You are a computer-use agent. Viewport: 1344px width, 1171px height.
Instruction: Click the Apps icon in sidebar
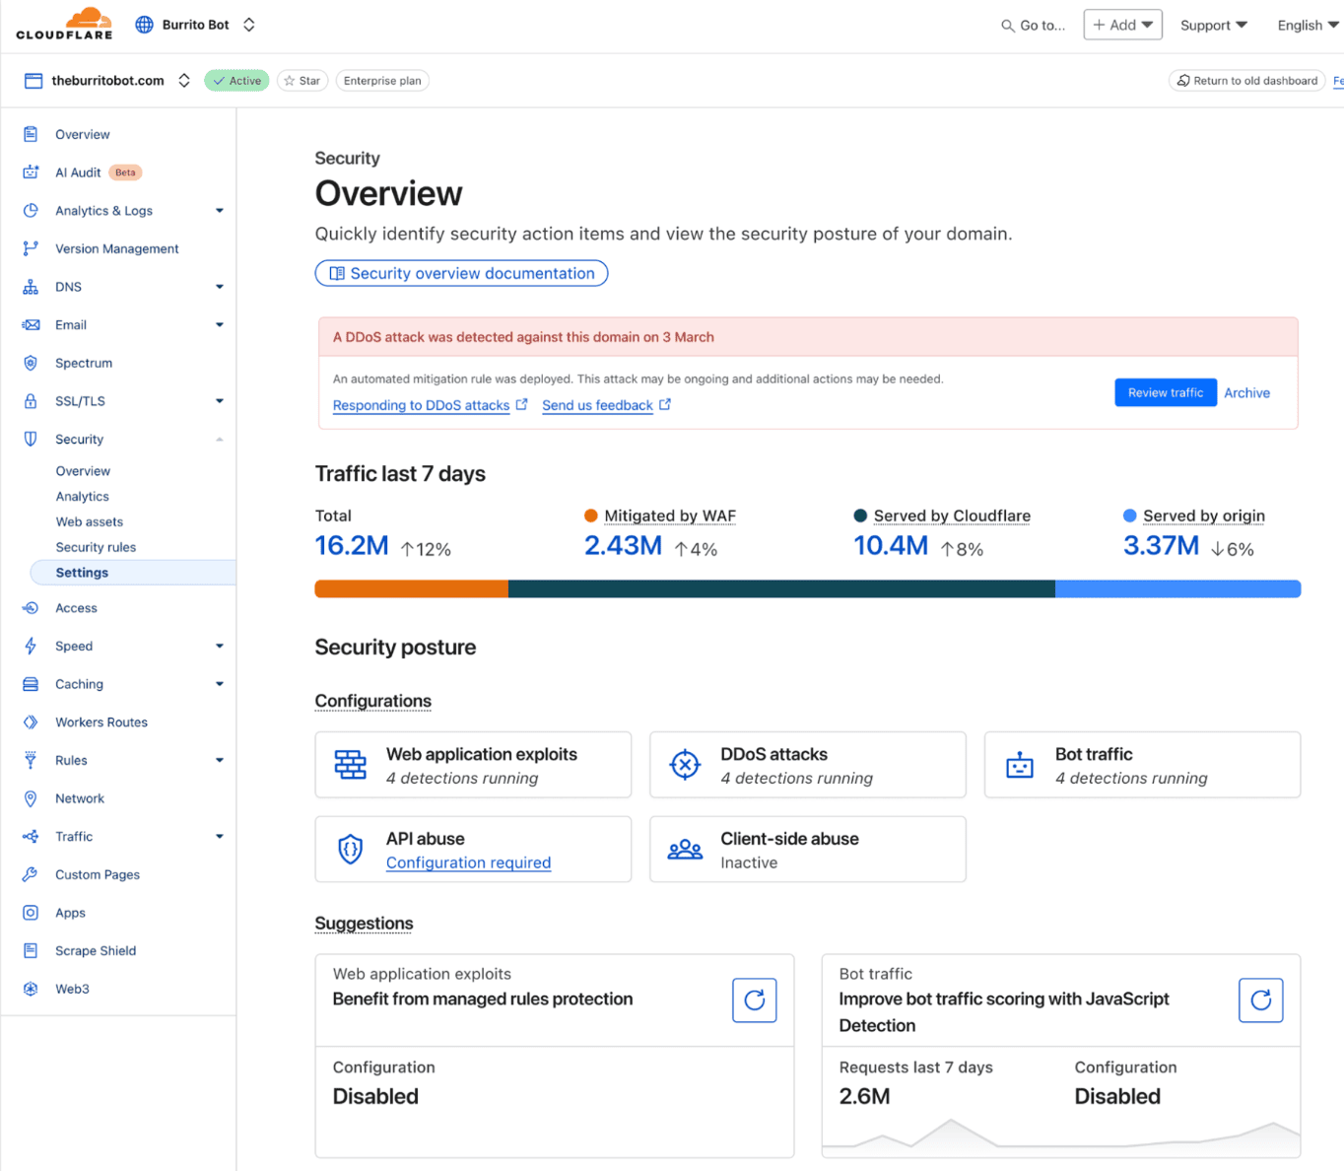[31, 913]
